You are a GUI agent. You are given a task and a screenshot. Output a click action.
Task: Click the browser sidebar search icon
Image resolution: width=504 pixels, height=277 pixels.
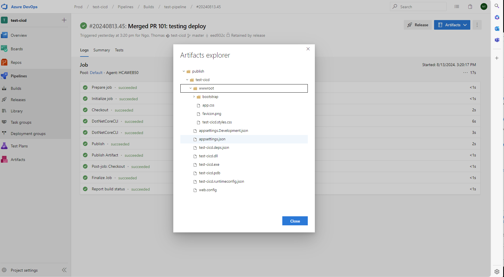coord(497,6)
